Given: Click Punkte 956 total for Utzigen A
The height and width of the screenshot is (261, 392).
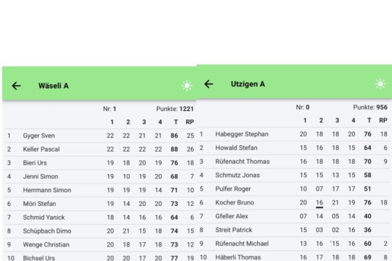Looking at the screenshot, I should pyautogui.click(x=370, y=107).
